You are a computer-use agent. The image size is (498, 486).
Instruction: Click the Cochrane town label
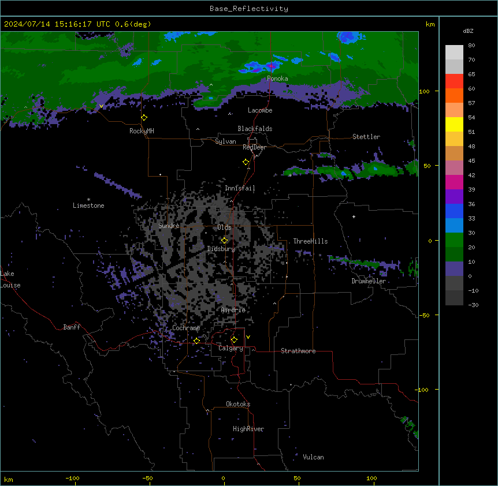(186, 328)
